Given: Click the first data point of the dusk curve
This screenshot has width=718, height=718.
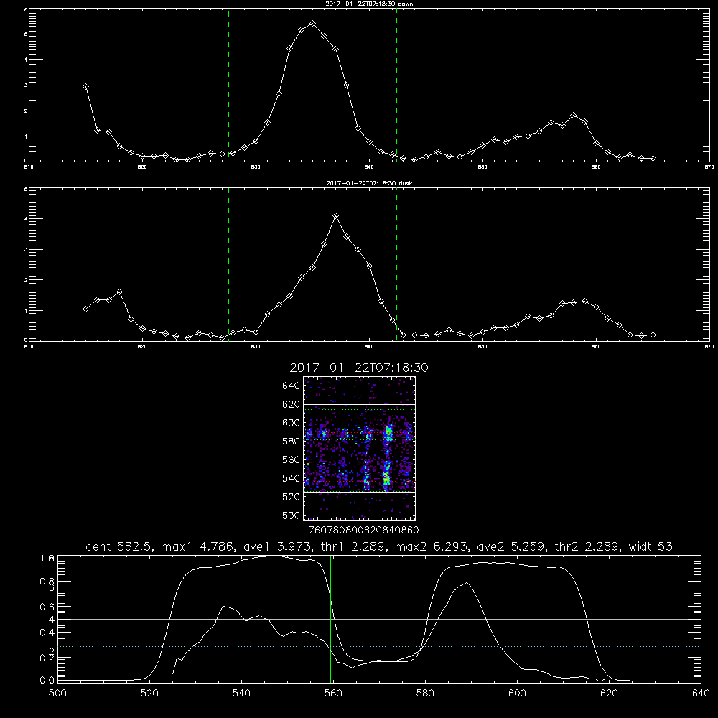Looking at the screenshot, I should pyautogui.click(x=85, y=309).
